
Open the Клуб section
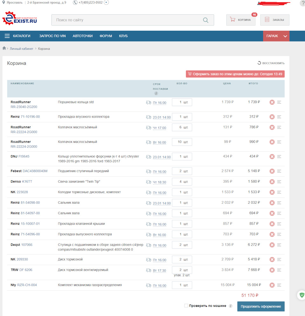point(123,36)
